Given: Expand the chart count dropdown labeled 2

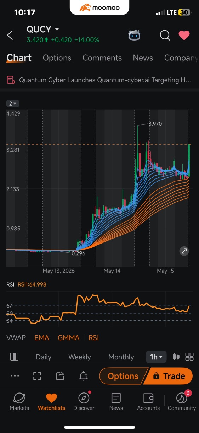Looking at the screenshot, I should [x=13, y=103].
